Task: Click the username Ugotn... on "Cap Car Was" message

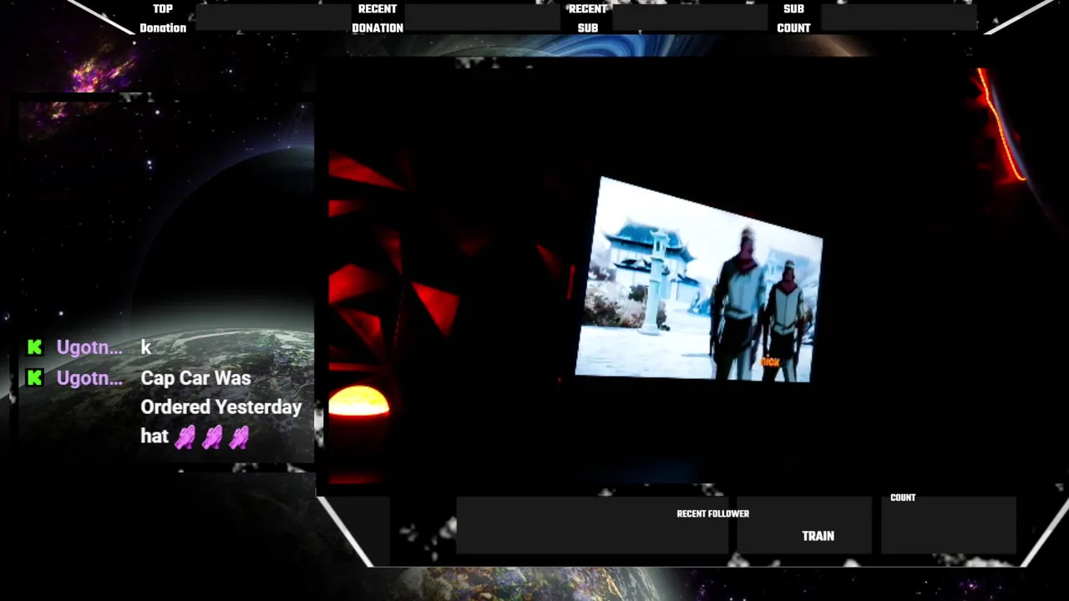Action: coord(89,378)
